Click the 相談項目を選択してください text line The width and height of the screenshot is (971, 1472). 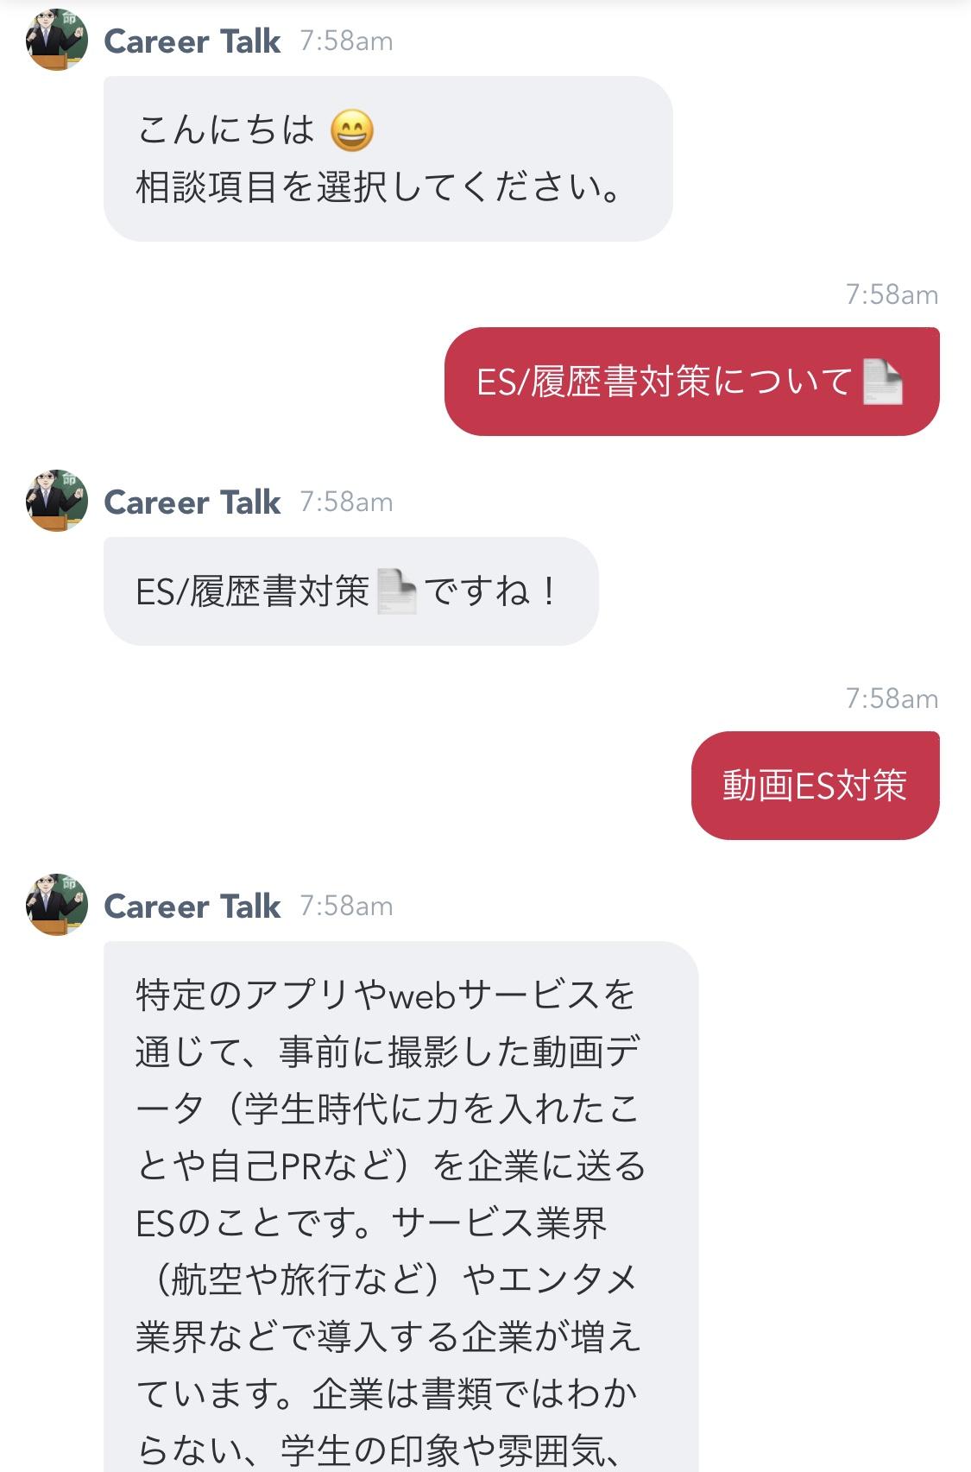coord(379,186)
